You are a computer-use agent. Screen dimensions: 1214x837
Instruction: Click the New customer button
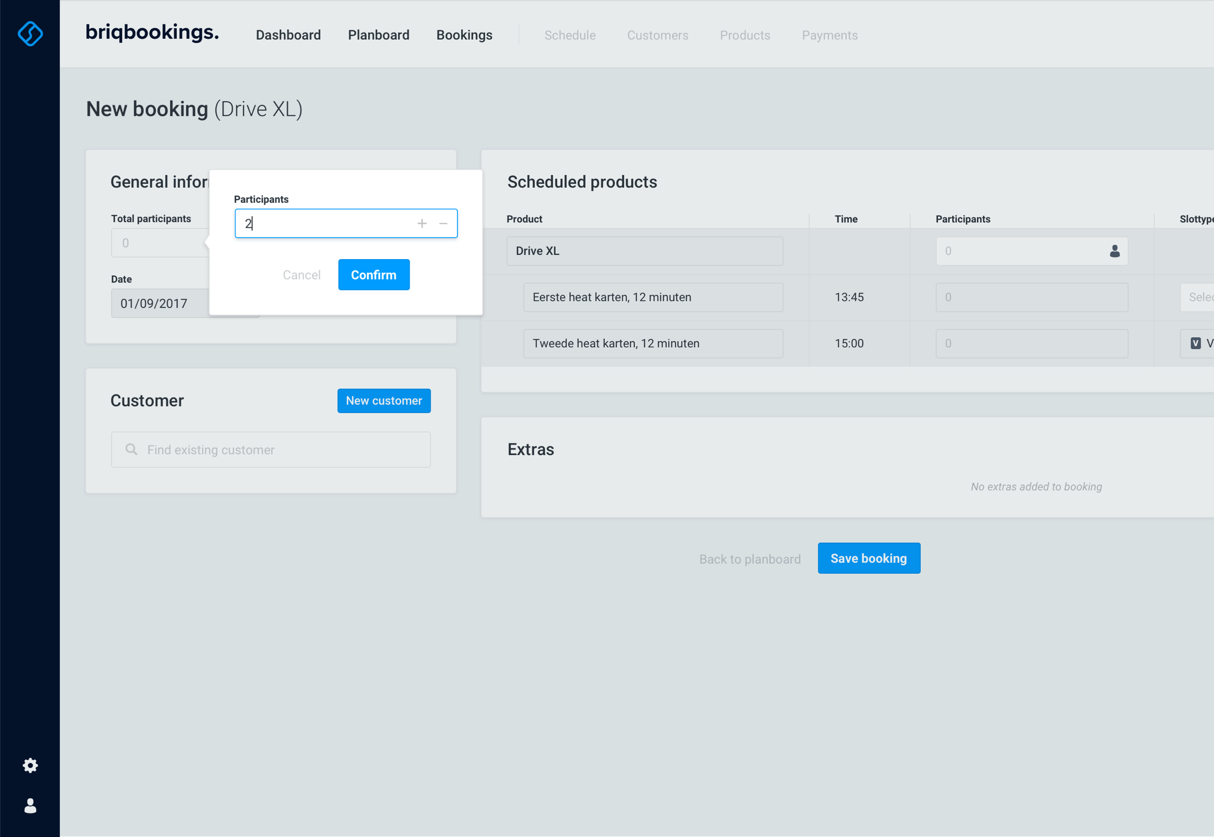[384, 401]
